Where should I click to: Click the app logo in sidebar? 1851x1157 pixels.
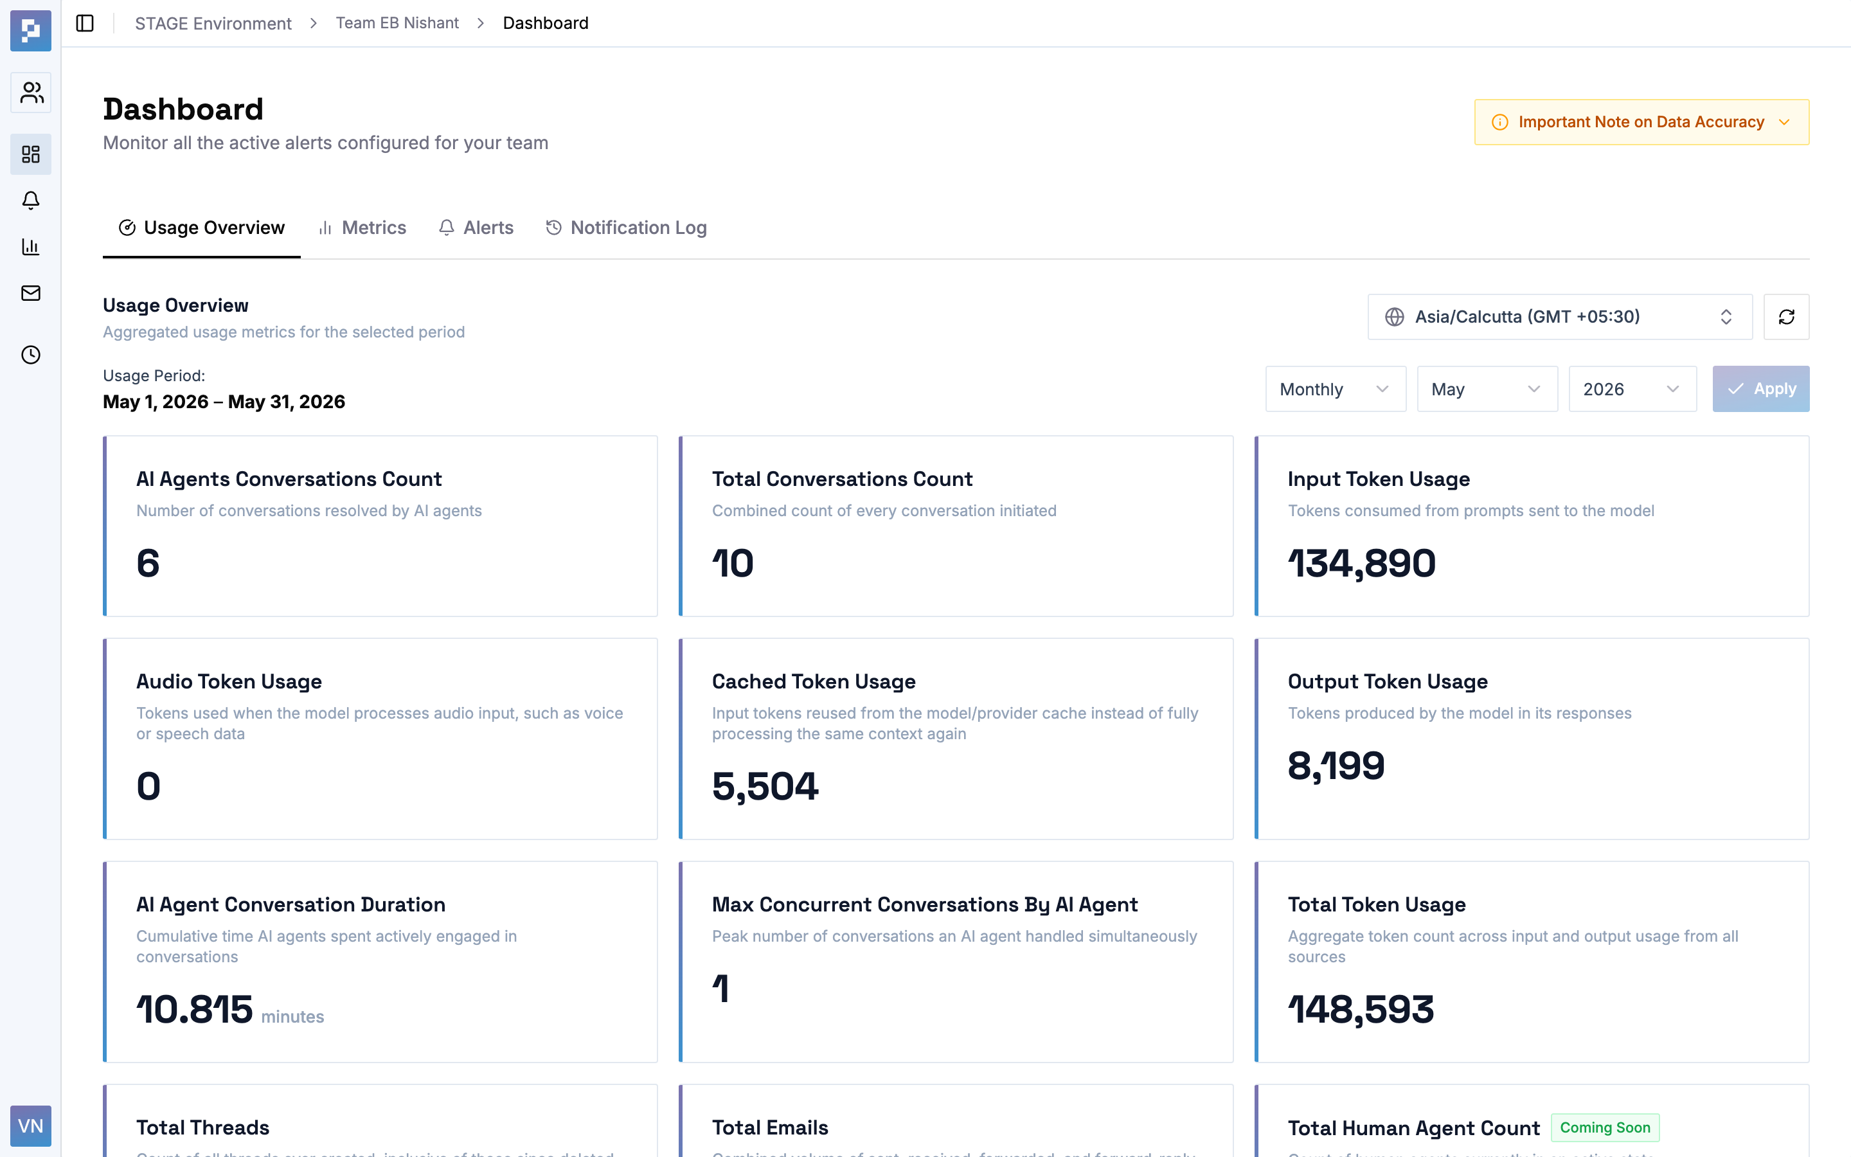(x=31, y=31)
